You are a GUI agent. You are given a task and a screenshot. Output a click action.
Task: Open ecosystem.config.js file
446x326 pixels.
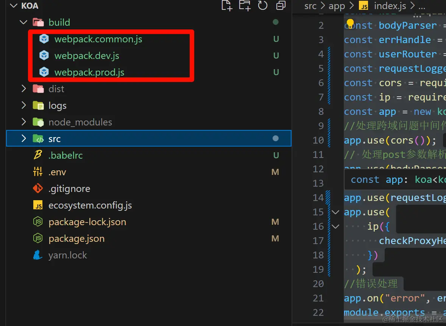[x=90, y=205]
